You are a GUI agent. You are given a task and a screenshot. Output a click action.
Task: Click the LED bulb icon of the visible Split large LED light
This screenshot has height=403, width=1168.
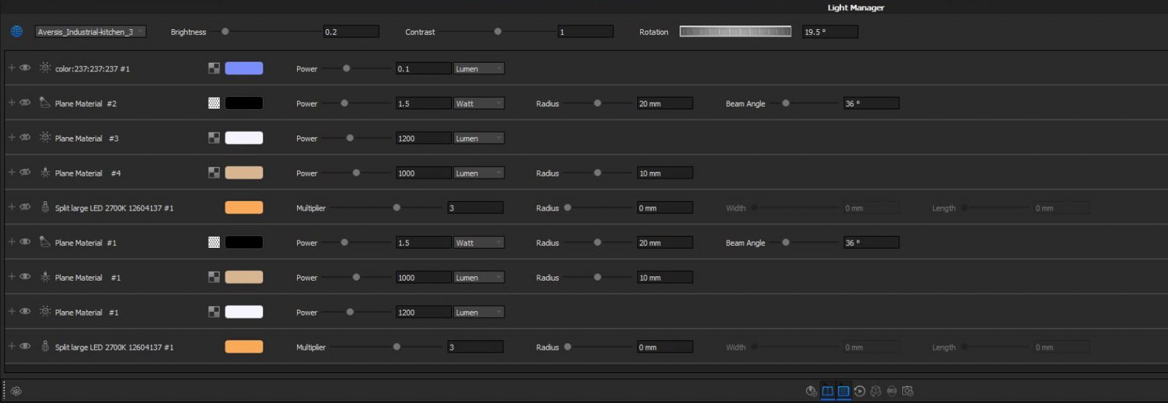(x=45, y=346)
